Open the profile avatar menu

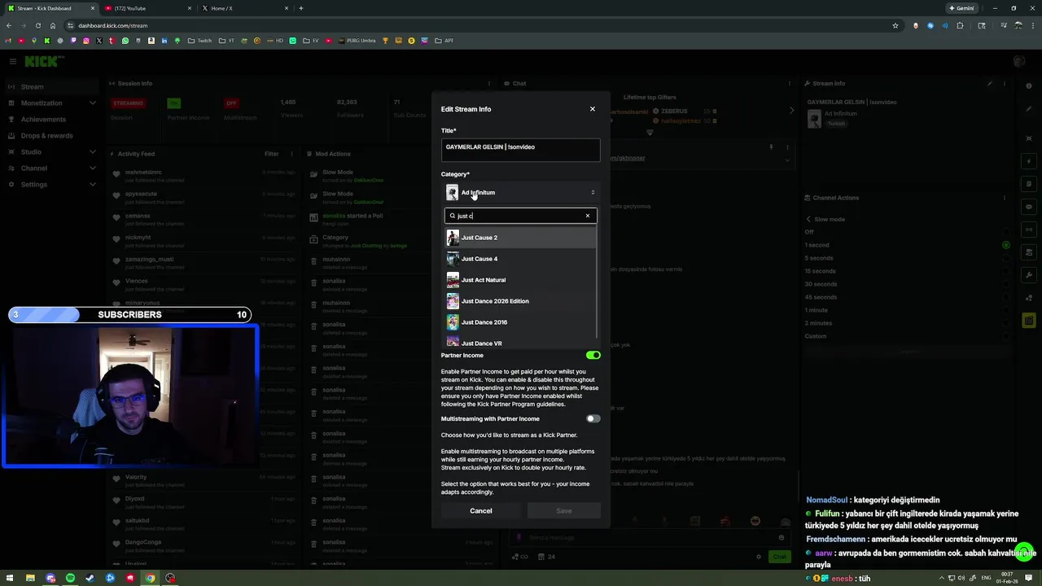(1018, 62)
